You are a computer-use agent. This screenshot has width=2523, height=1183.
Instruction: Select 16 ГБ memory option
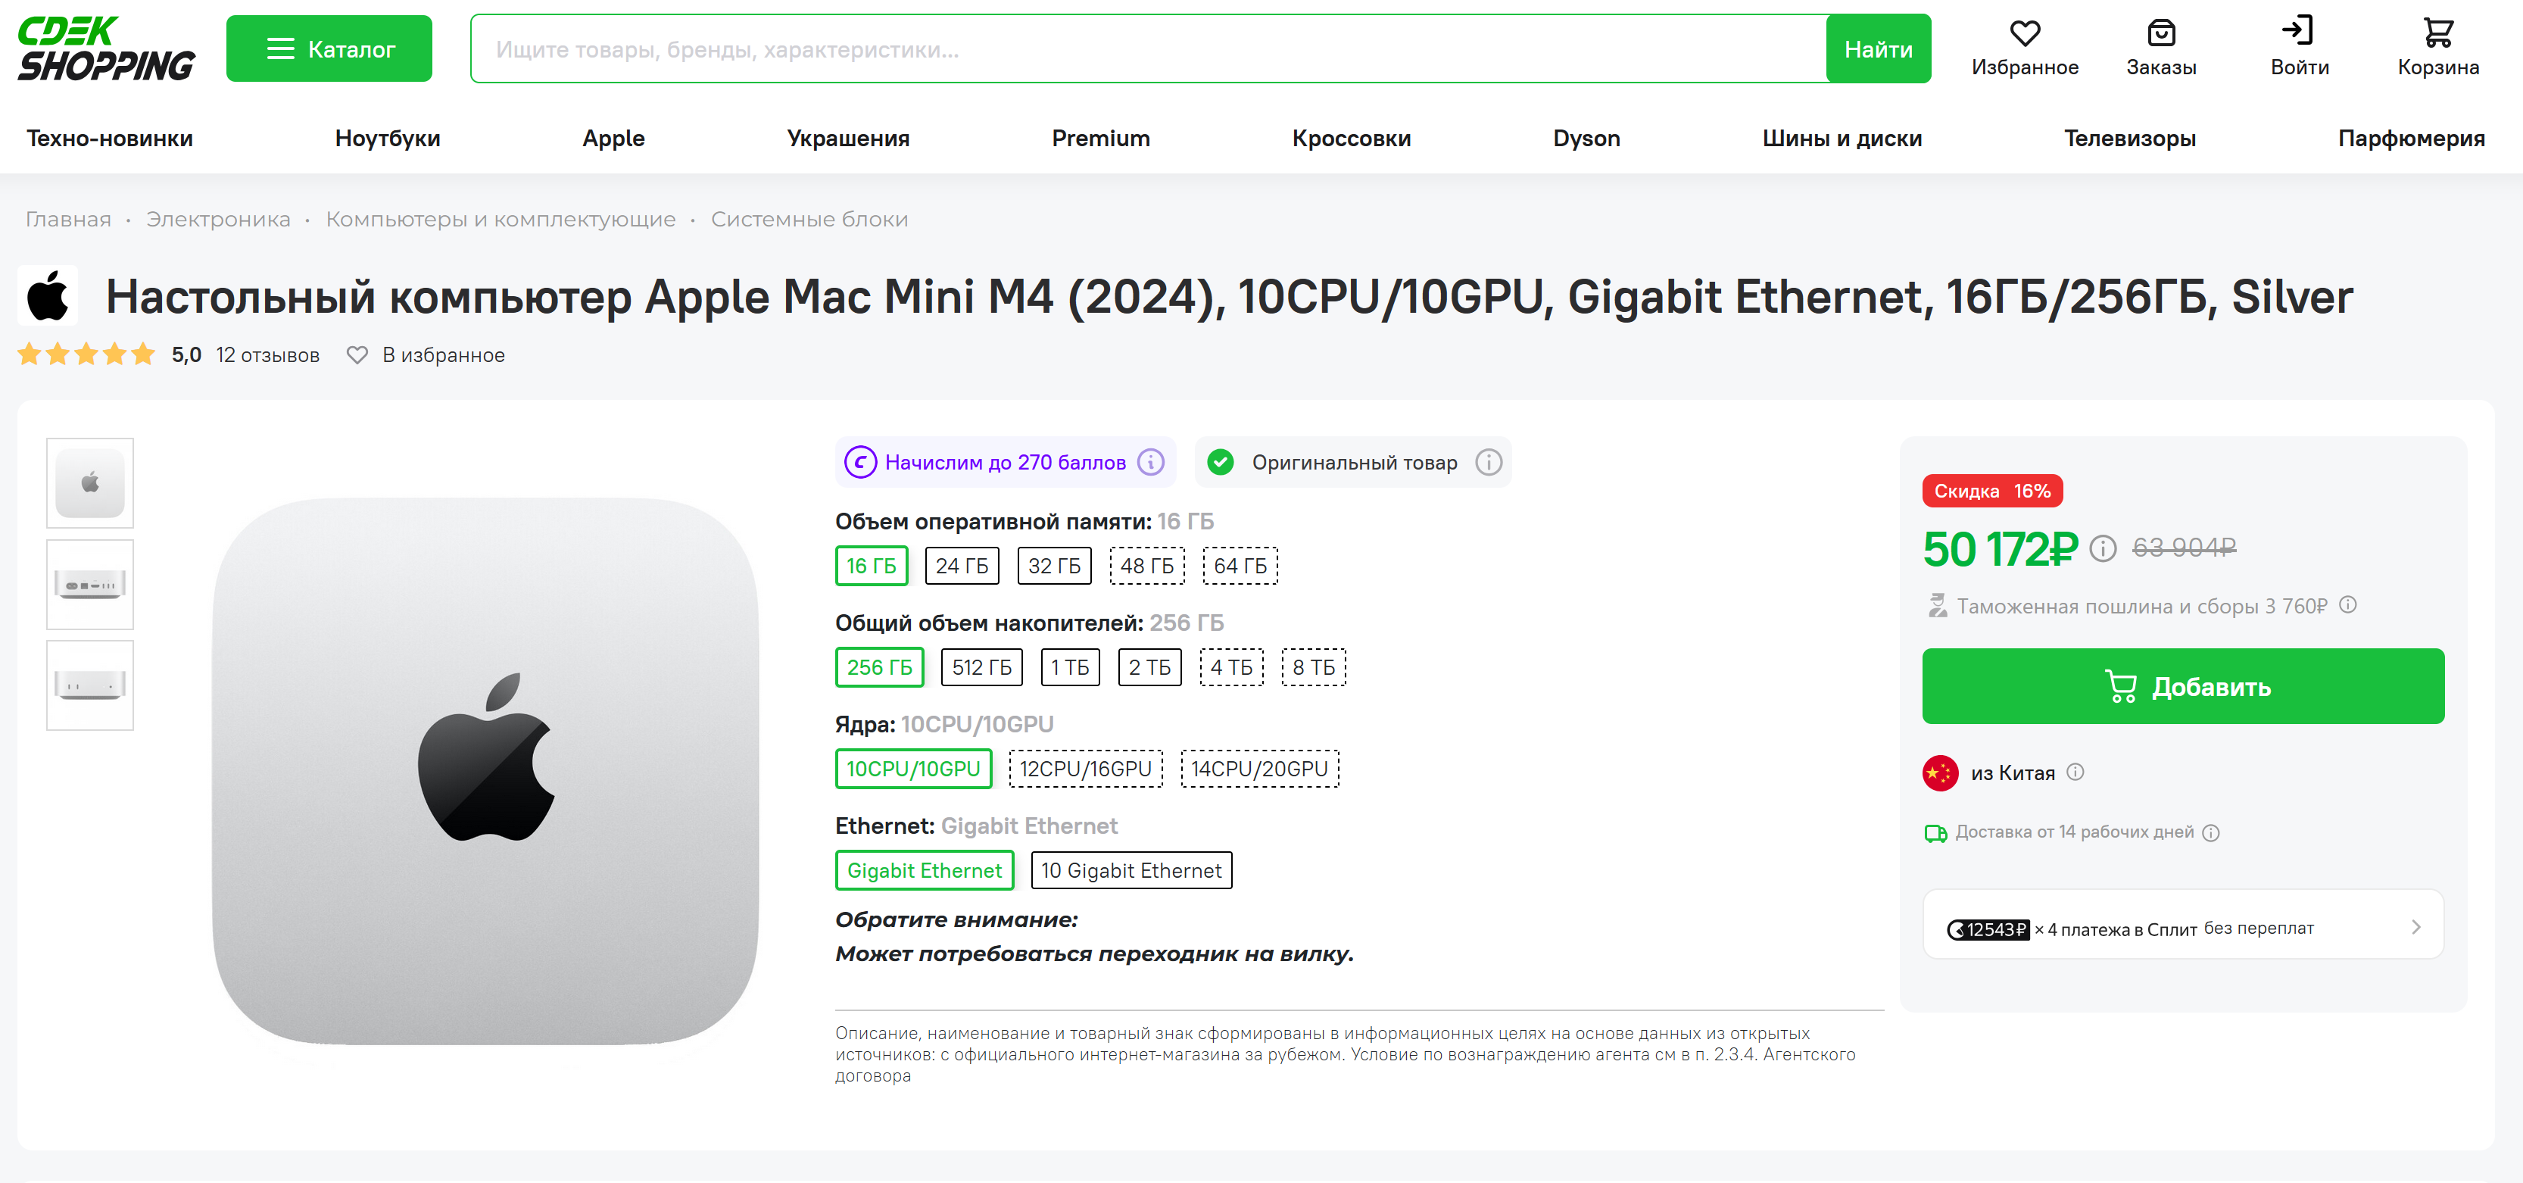[872, 566]
